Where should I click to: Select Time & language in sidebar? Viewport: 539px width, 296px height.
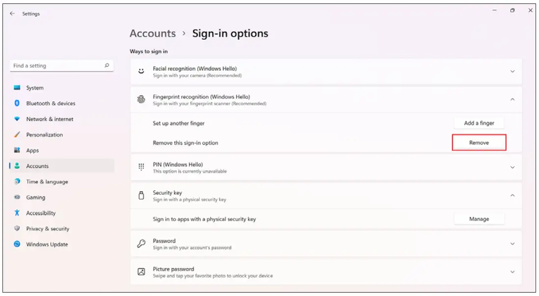47,182
